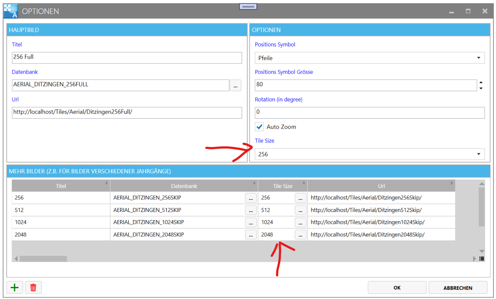Sort table by Titel column header
This screenshot has height=299, width=496.
[61, 186]
